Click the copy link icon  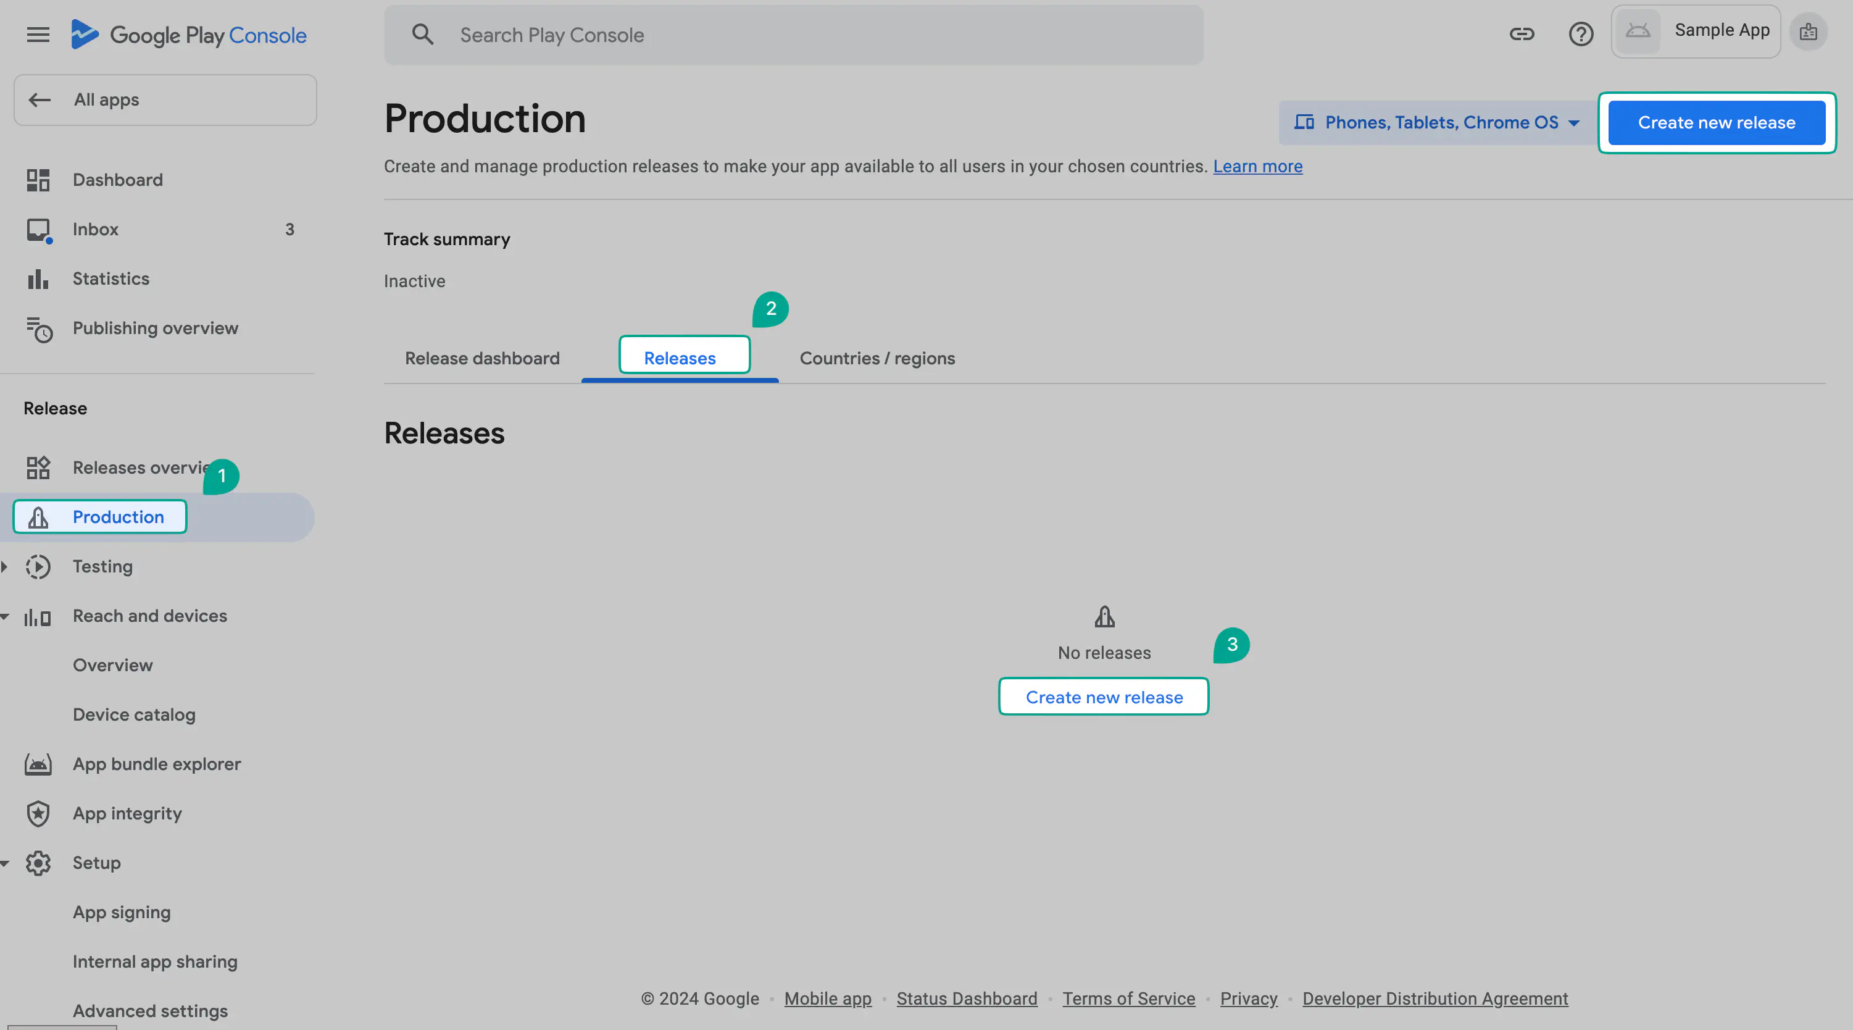pyautogui.click(x=1522, y=34)
